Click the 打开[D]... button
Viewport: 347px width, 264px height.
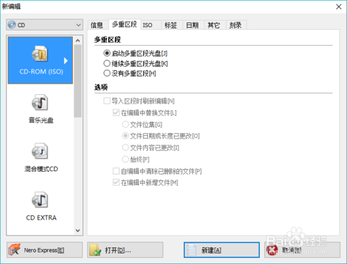[x=125, y=250]
